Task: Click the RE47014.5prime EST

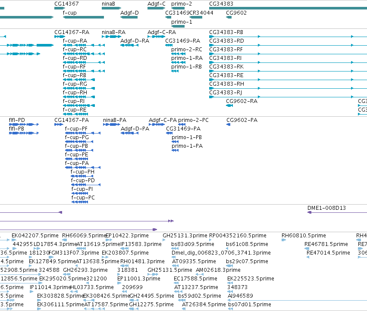Action: 308,257
